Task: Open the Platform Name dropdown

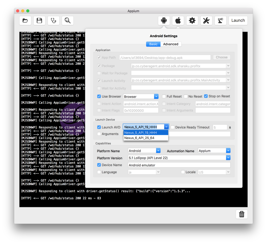Action: (158, 151)
